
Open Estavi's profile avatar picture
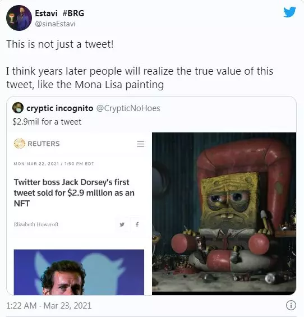pyautogui.click(x=19, y=18)
